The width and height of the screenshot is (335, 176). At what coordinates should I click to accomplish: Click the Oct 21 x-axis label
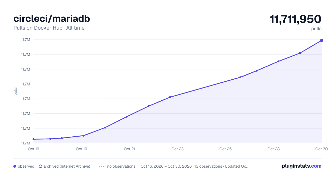click(130, 149)
